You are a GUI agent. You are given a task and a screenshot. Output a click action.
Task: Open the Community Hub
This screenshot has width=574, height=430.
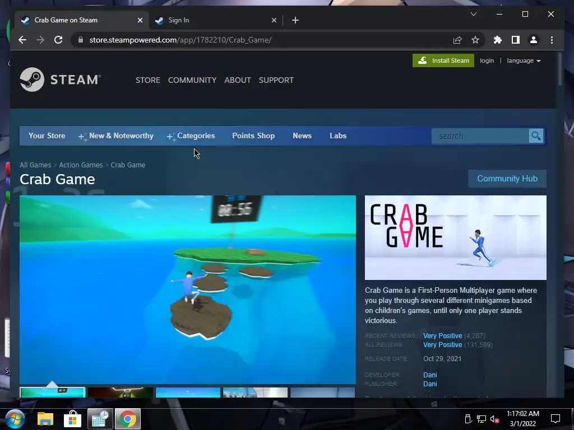pos(507,179)
